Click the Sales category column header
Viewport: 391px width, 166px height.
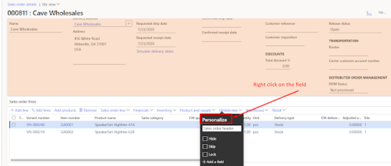[x=152, y=118]
